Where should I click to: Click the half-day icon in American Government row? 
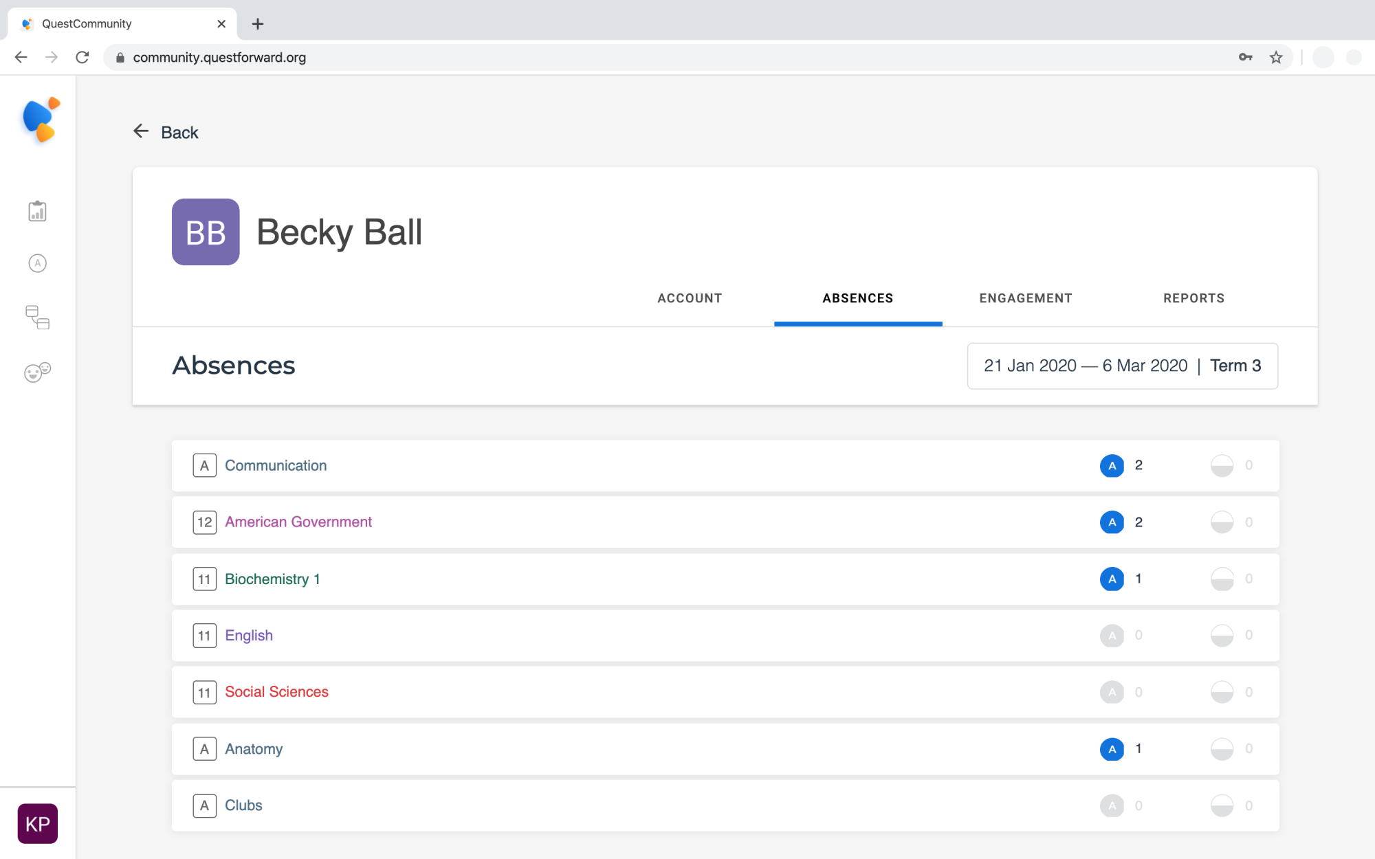click(x=1222, y=522)
